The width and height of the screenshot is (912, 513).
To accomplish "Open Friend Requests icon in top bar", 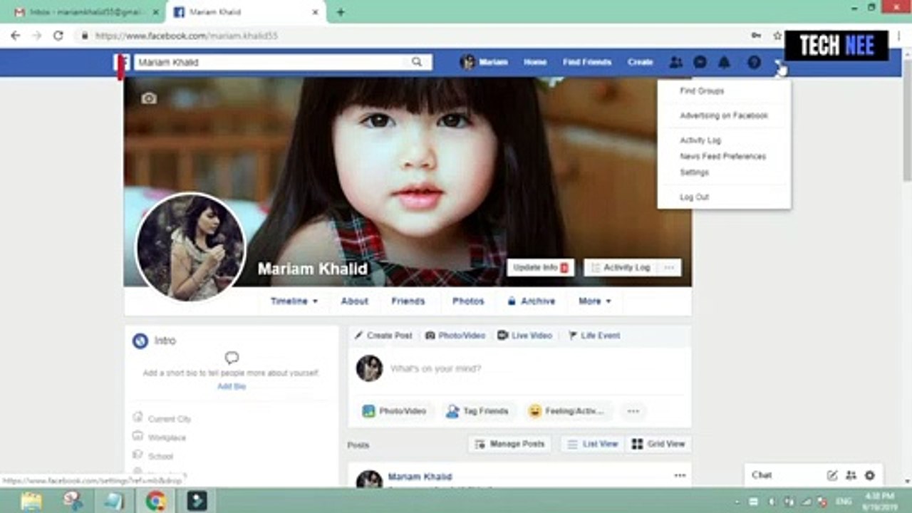I will (675, 62).
